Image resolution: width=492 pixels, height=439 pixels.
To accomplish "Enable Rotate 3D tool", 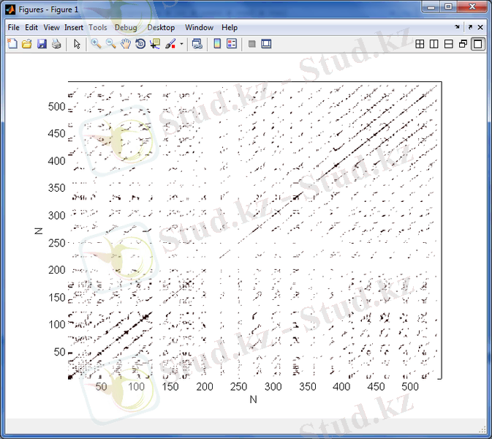I will click(x=140, y=44).
